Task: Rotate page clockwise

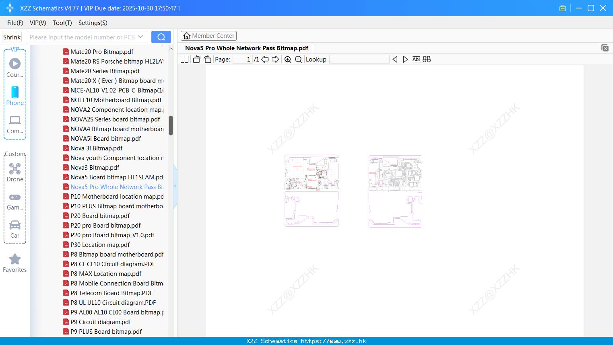Action: click(207, 59)
